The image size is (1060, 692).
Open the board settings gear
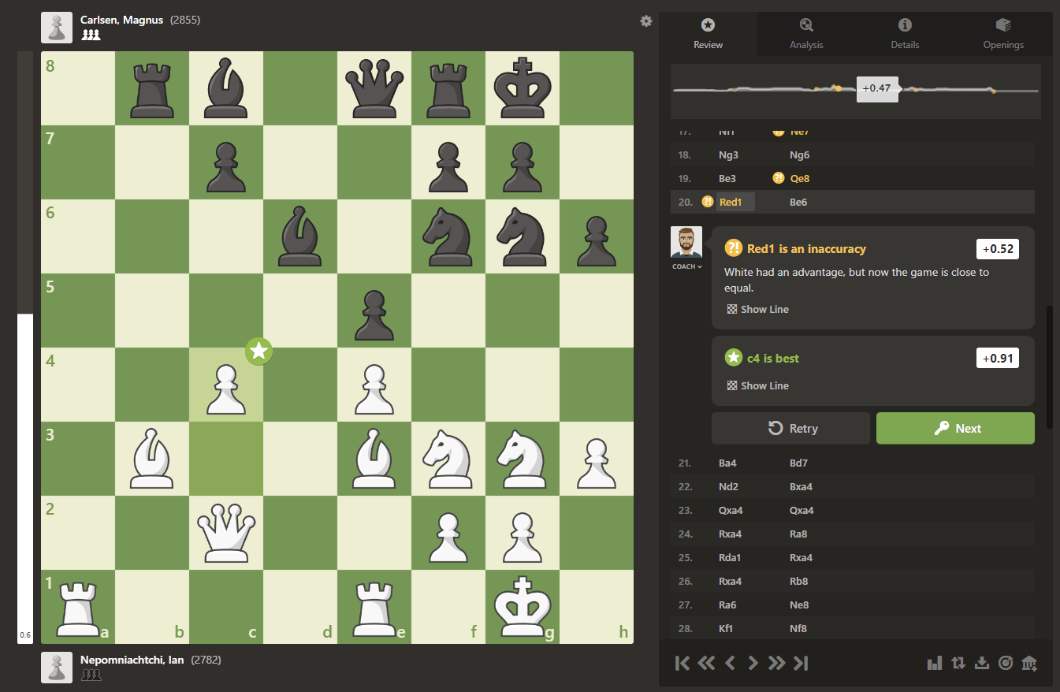(646, 21)
